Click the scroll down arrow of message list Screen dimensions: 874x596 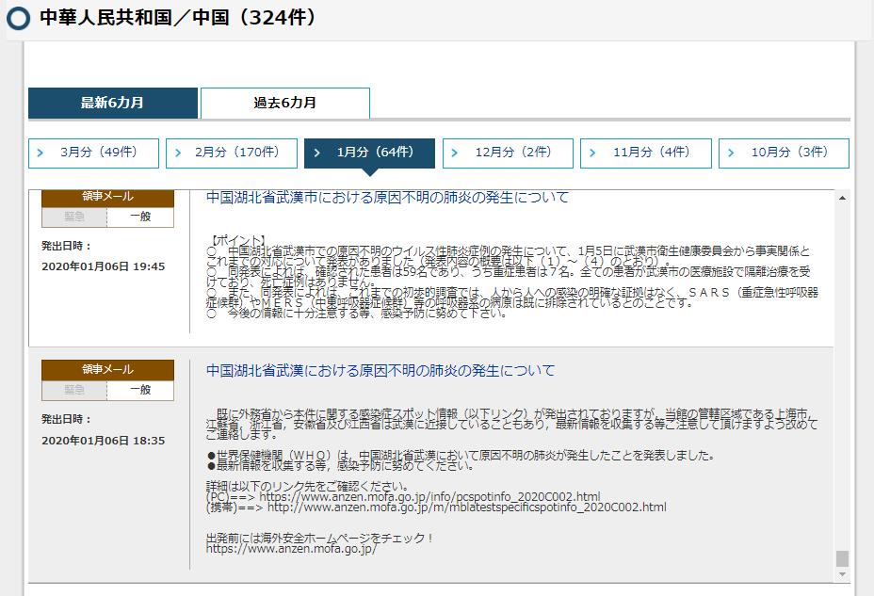click(x=842, y=575)
